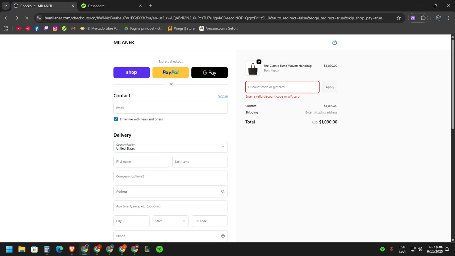Open the YouTube Music bookmark
Image resolution: width=455 pixels, height=256 pixels.
(x=28, y=29)
